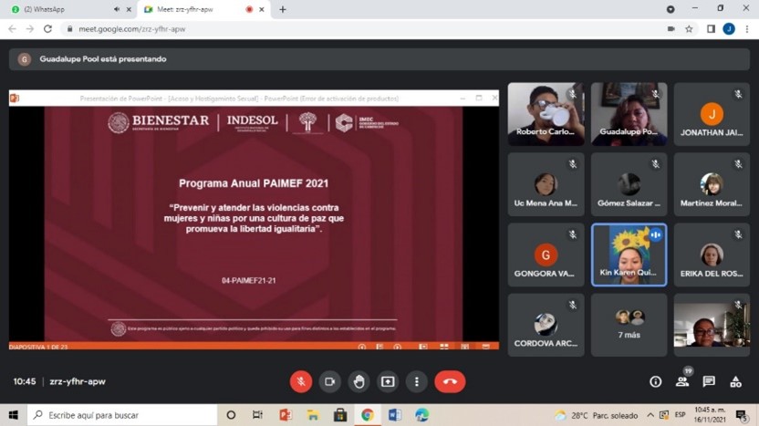Screen dimensions: 759x426
Task: Open tab search dropdown in title bar
Action: [671, 9]
